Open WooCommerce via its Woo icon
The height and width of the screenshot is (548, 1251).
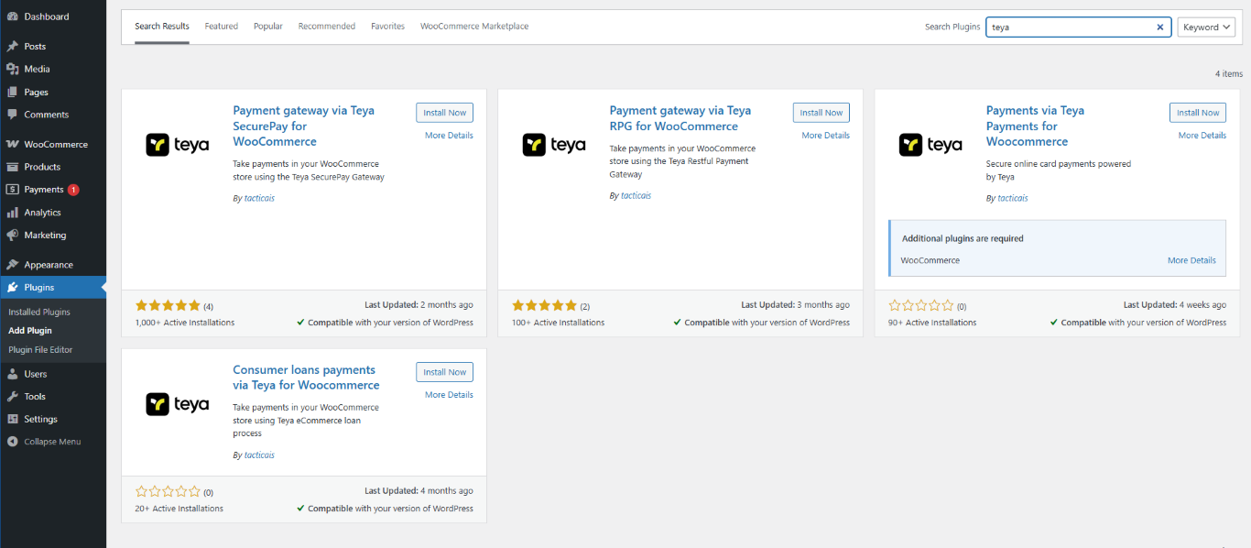pyautogui.click(x=12, y=144)
